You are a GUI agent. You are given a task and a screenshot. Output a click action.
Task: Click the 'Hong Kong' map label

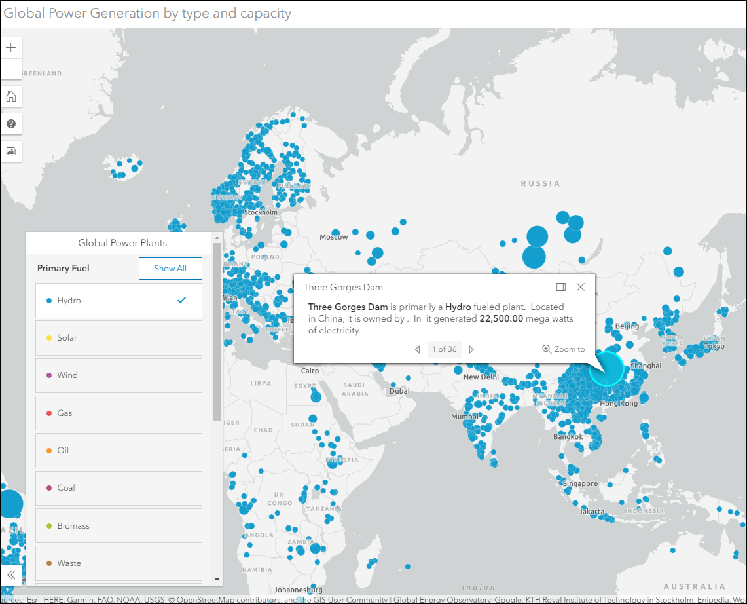click(619, 404)
